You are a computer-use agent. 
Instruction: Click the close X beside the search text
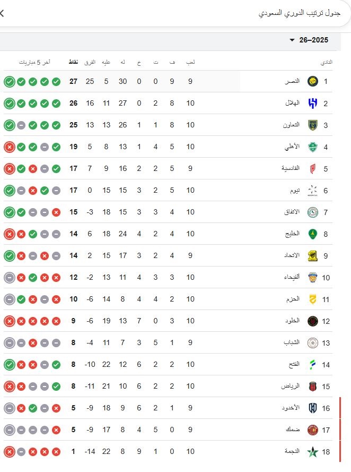tap(2, 13)
